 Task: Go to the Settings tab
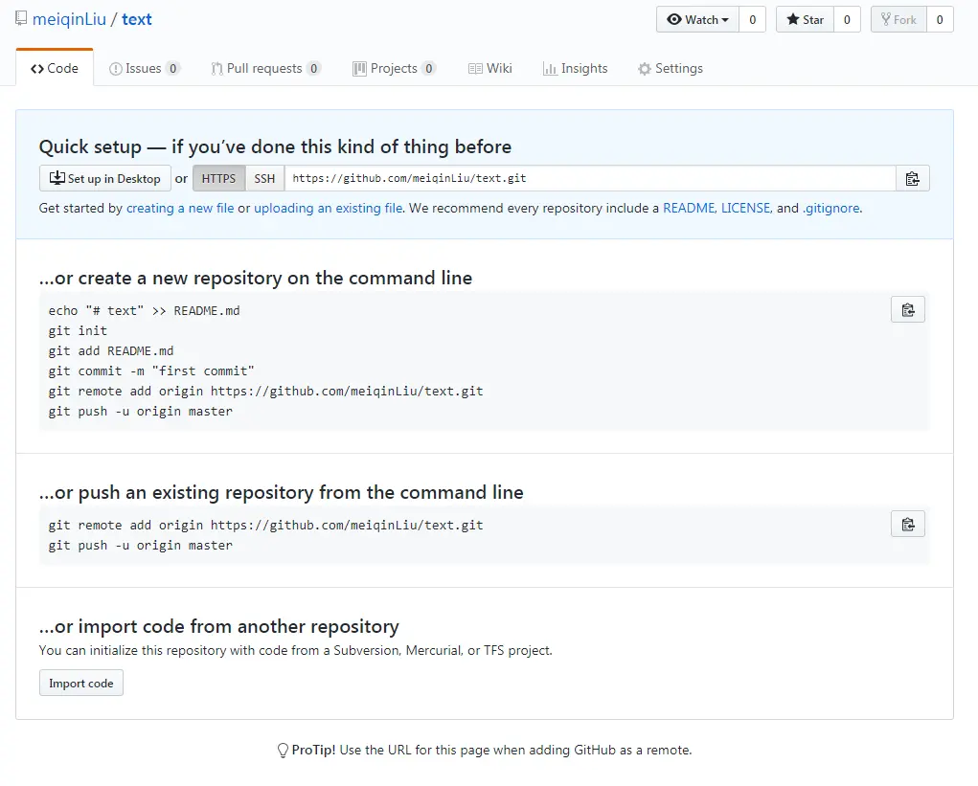[x=670, y=68]
